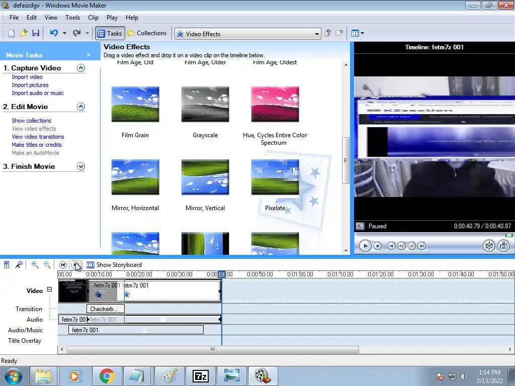Jump back in preview monitor
Viewport: 515px width, 386px height.
(391, 246)
